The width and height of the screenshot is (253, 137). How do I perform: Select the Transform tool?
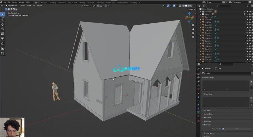(3, 38)
